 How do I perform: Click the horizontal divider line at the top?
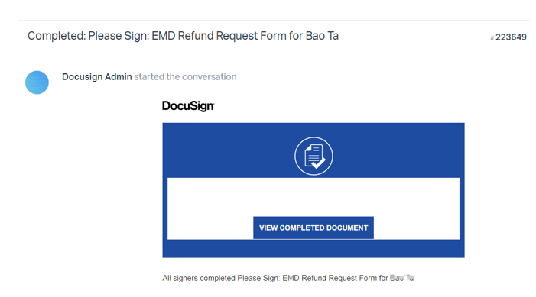click(274, 20)
